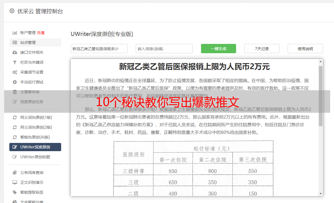
Task: Click the bar chart icon for 账户管理
Action: [x=15, y=33]
